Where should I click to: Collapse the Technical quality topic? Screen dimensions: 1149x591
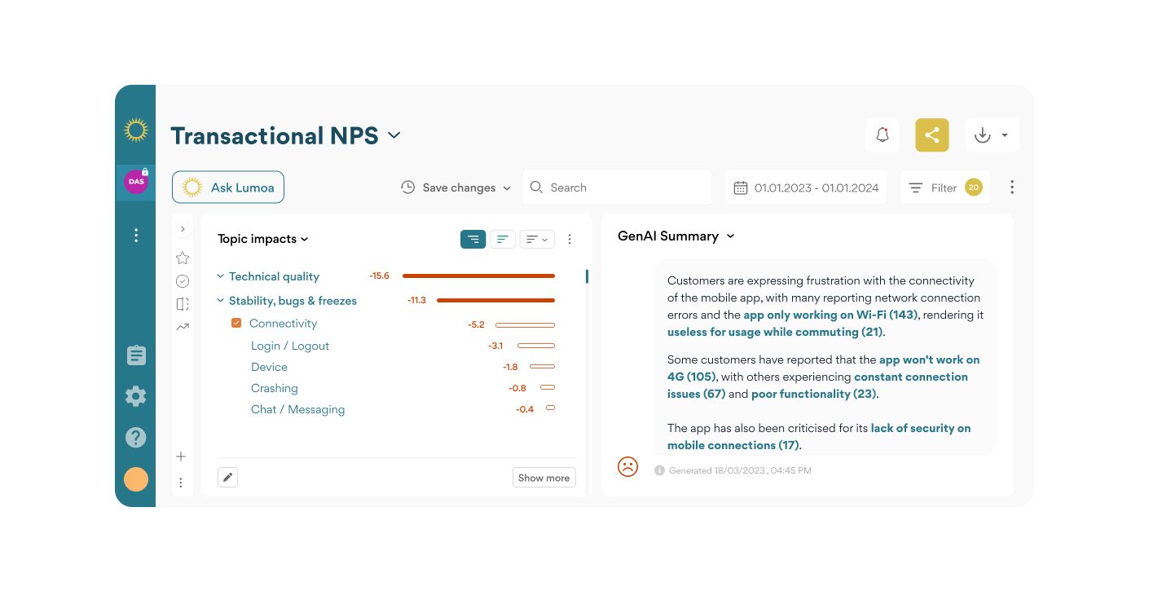pos(221,277)
